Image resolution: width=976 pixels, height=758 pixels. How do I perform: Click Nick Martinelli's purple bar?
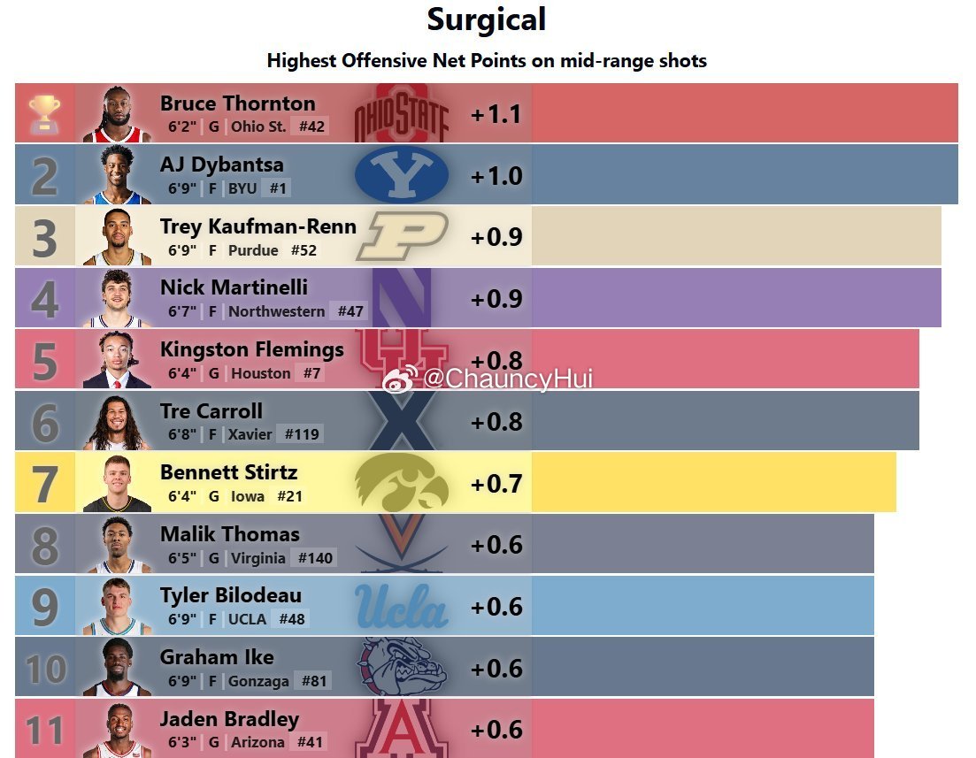pos(736,297)
